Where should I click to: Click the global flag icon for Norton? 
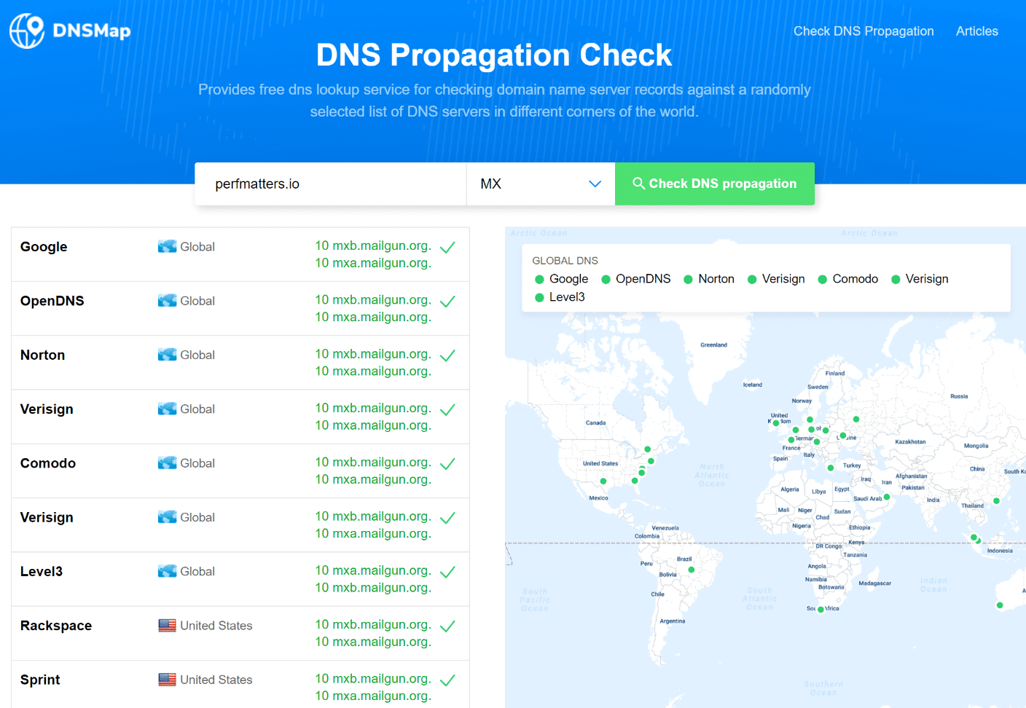168,355
